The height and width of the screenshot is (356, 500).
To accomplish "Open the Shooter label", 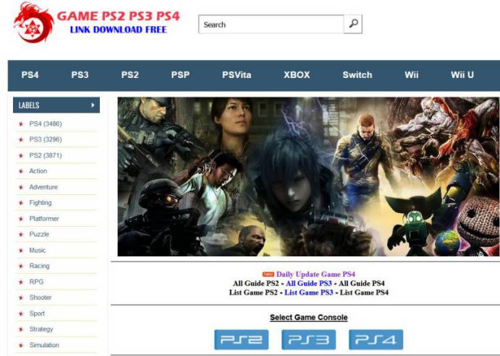I will coord(41,298).
